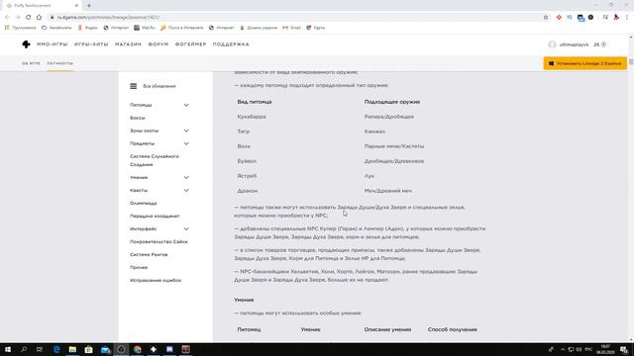
Task: Open the Gmail bookmark
Action: click(x=291, y=28)
